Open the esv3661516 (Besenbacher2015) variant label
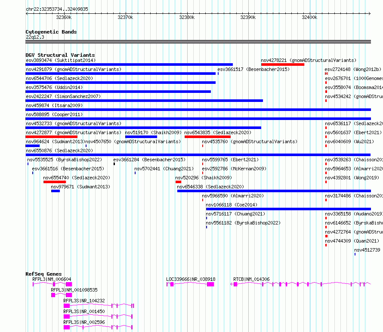Image resolution: width=383 pixels, height=332 pixels. click(x=68, y=169)
